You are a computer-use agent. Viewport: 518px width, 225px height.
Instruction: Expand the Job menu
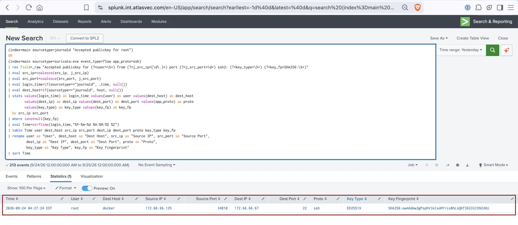(x=412, y=165)
